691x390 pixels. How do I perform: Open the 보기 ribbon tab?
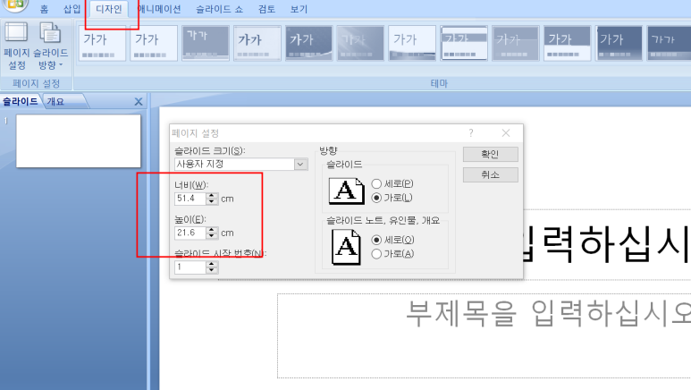tap(299, 9)
